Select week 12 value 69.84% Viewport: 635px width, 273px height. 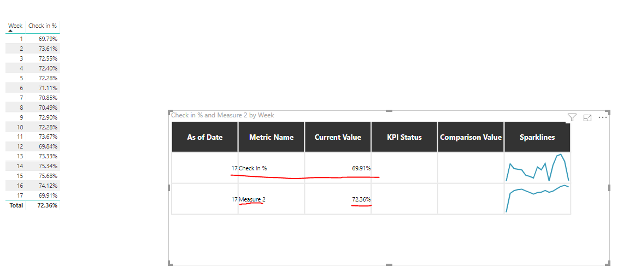tap(48, 146)
